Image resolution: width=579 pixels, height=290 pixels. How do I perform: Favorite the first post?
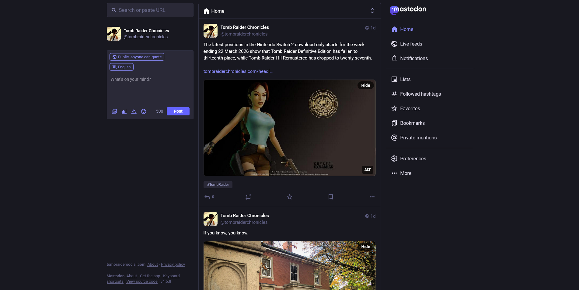click(289, 197)
